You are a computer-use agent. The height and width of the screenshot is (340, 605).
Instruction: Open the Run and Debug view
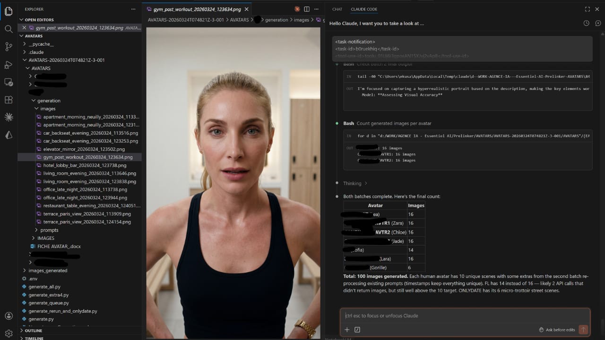point(9,64)
